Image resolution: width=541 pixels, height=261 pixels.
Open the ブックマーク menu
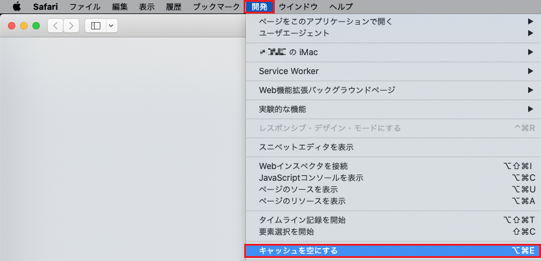[216, 7]
